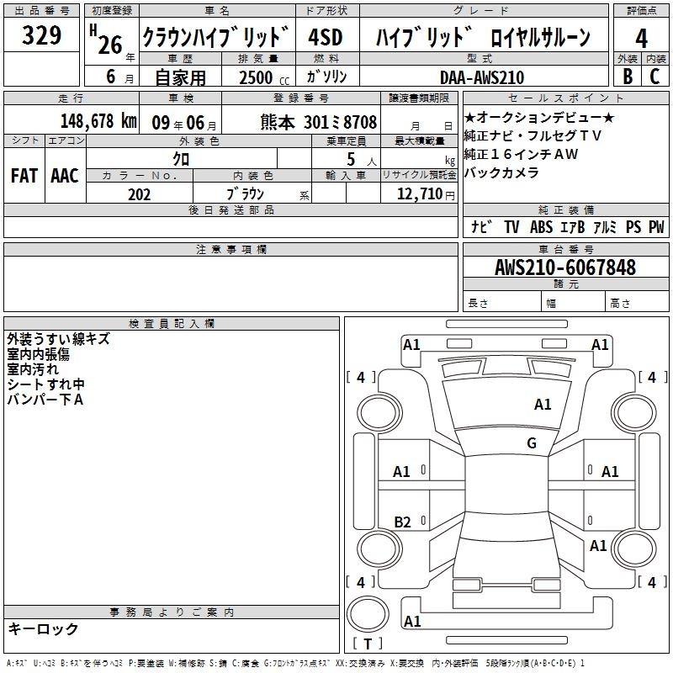Click inspector note 外装うすい線キズ

(x=58, y=339)
